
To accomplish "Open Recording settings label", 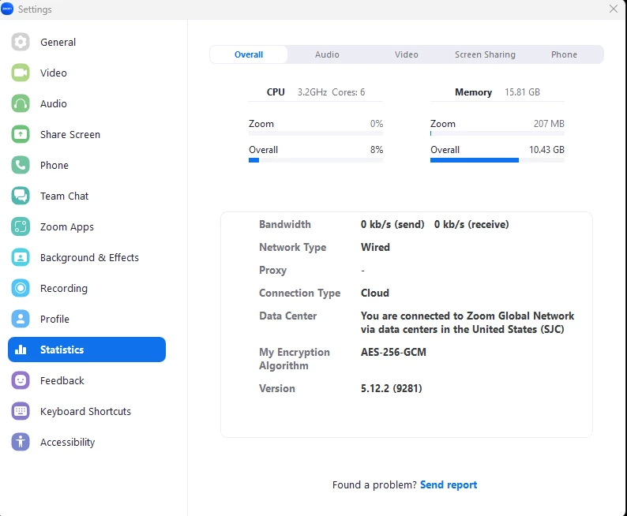I will pos(64,288).
